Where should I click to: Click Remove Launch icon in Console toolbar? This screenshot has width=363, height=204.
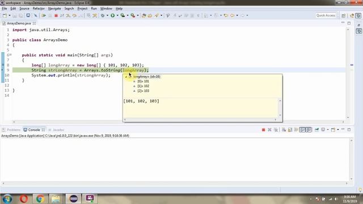[x=269, y=130]
